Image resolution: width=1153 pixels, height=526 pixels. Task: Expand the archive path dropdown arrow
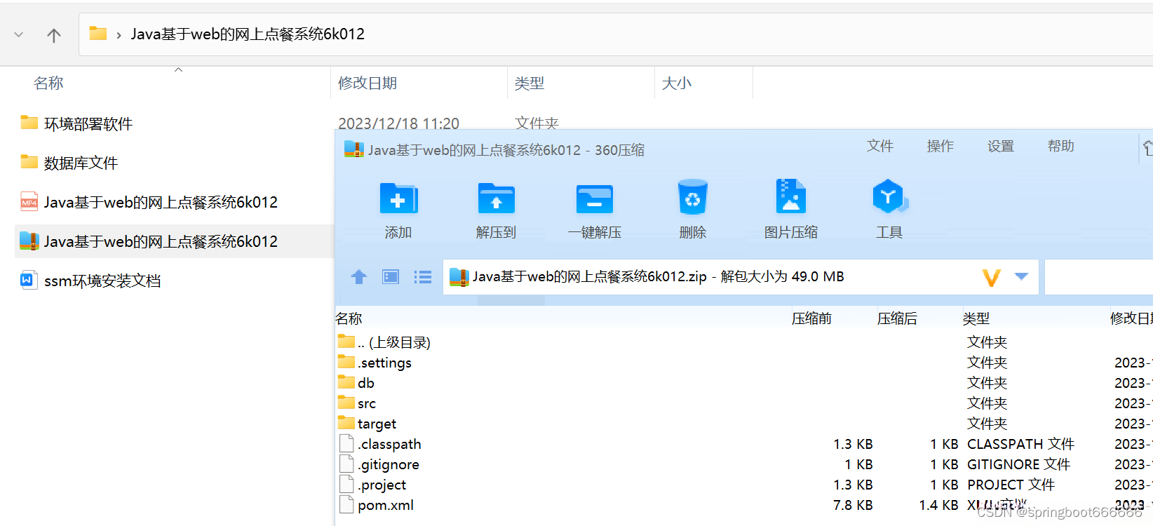(1022, 276)
